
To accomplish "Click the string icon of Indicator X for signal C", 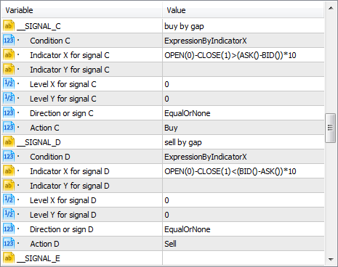I will pos(9,55).
